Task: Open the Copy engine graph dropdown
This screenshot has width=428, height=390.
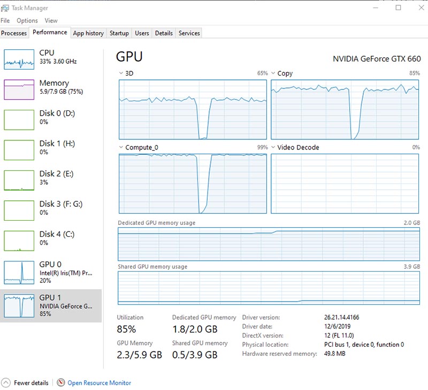Action: [273, 73]
